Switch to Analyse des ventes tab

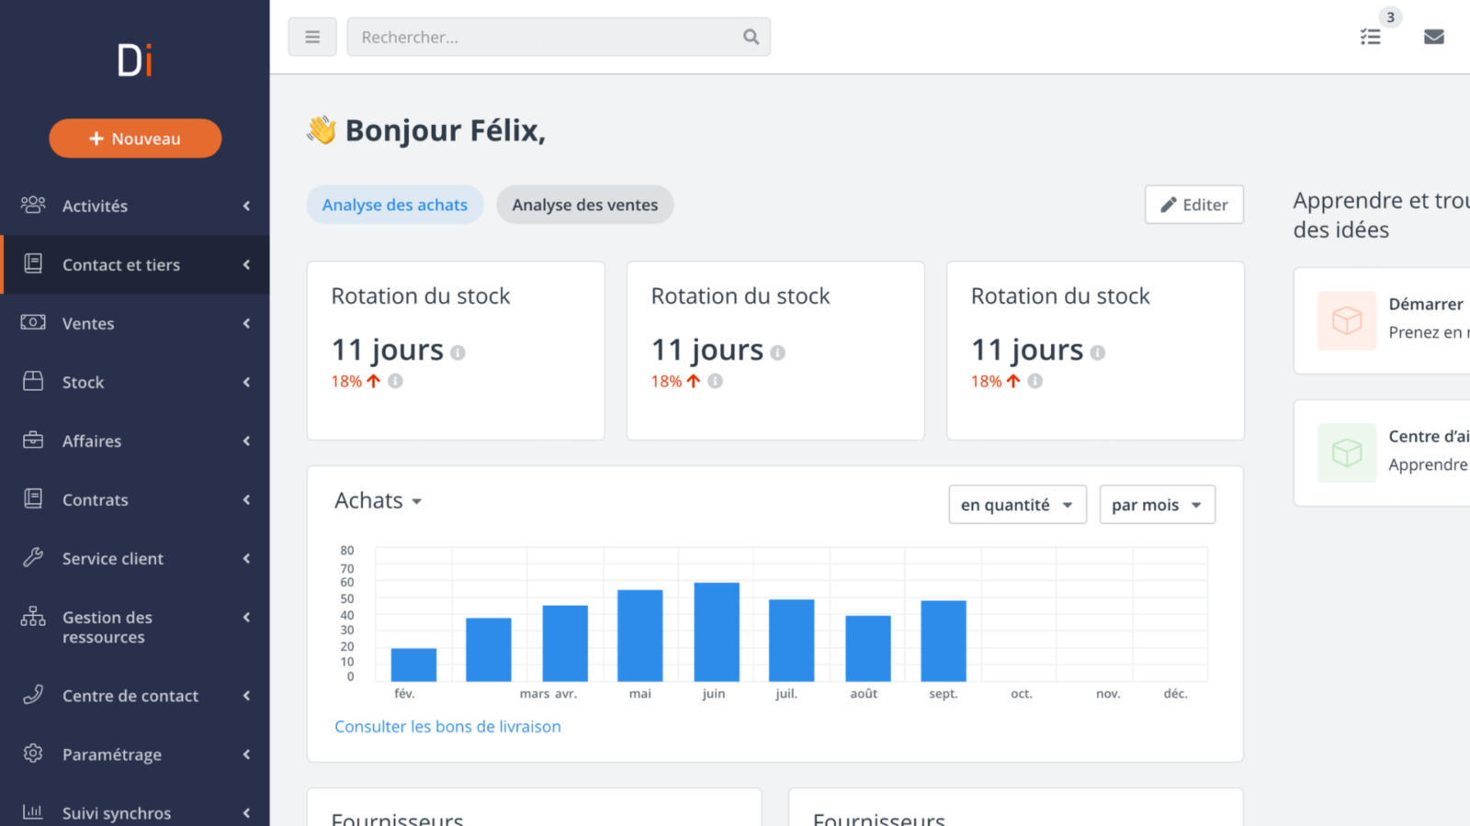tap(584, 205)
